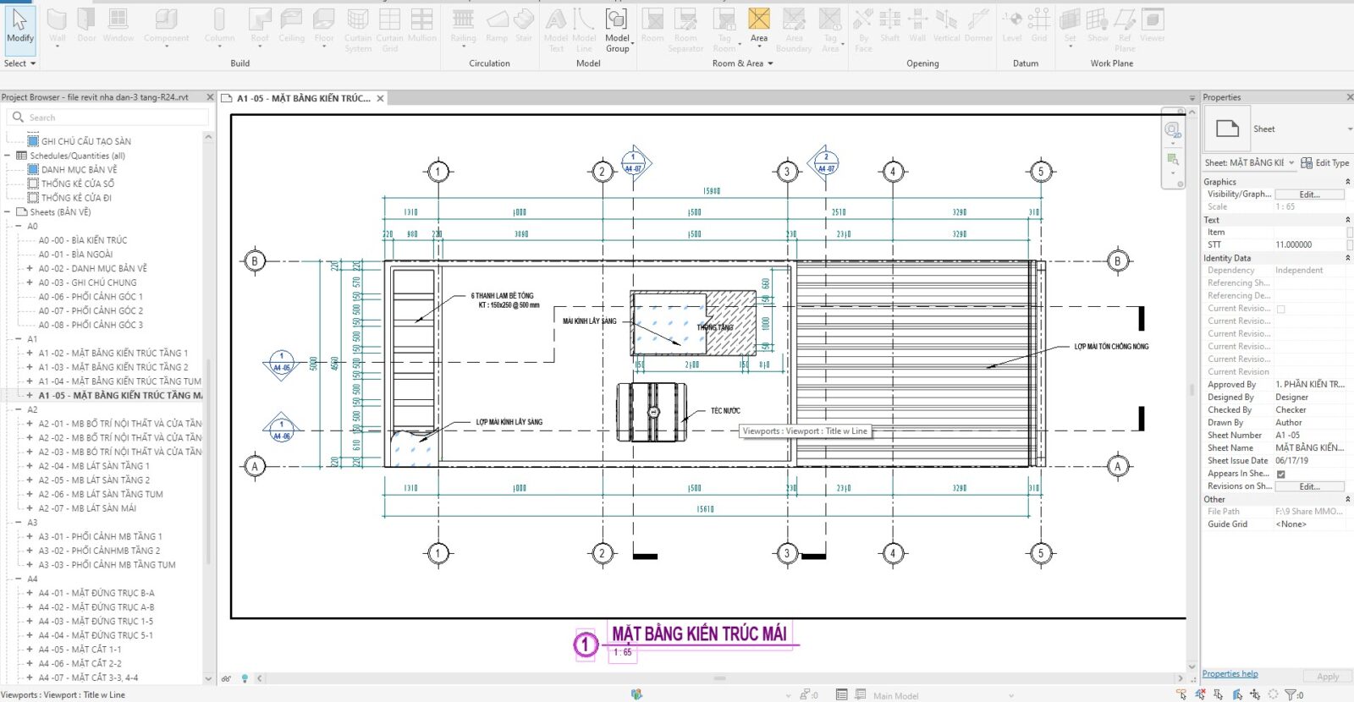Screen dimensions: 1354x702
Task: Focus the Project Browser search field
Action: (x=108, y=118)
